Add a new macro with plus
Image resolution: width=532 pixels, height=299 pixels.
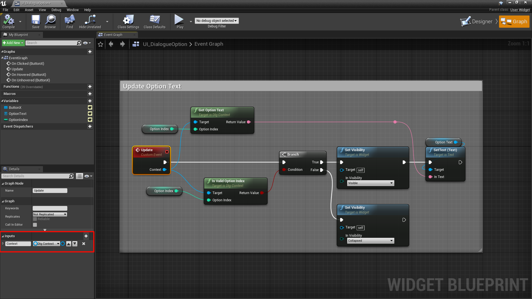90,94
